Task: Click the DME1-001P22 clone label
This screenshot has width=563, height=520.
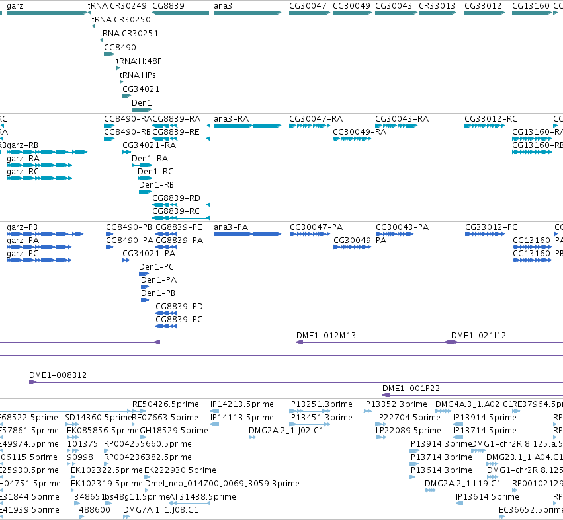Action: pyautogui.click(x=411, y=389)
